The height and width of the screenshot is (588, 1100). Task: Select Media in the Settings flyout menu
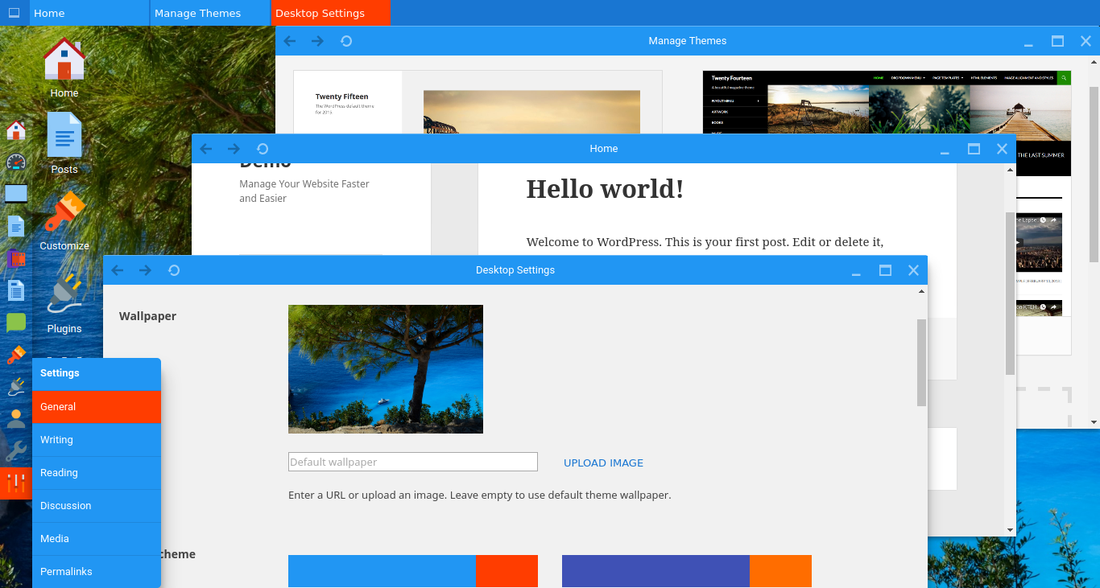tap(97, 539)
